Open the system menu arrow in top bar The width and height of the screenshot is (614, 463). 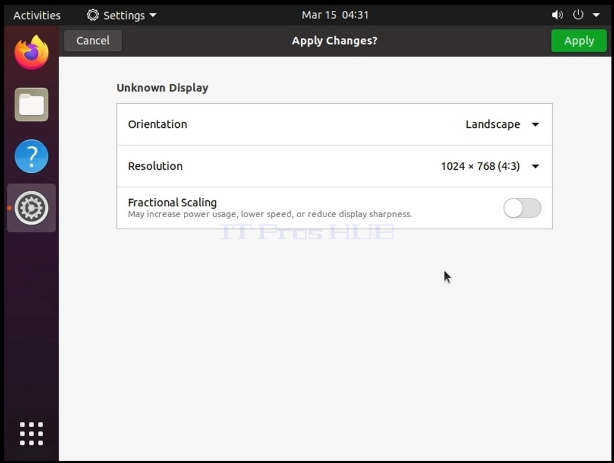(x=597, y=15)
